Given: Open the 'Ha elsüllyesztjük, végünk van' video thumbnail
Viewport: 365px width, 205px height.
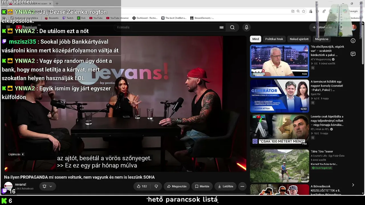Looking at the screenshot, I should (279, 61).
